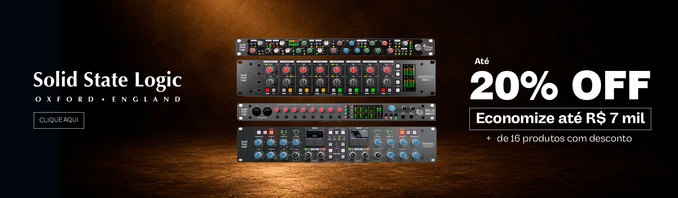Open the SSL 18 audio interface image
This screenshot has height=198, width=678.
tap(336, 112)
